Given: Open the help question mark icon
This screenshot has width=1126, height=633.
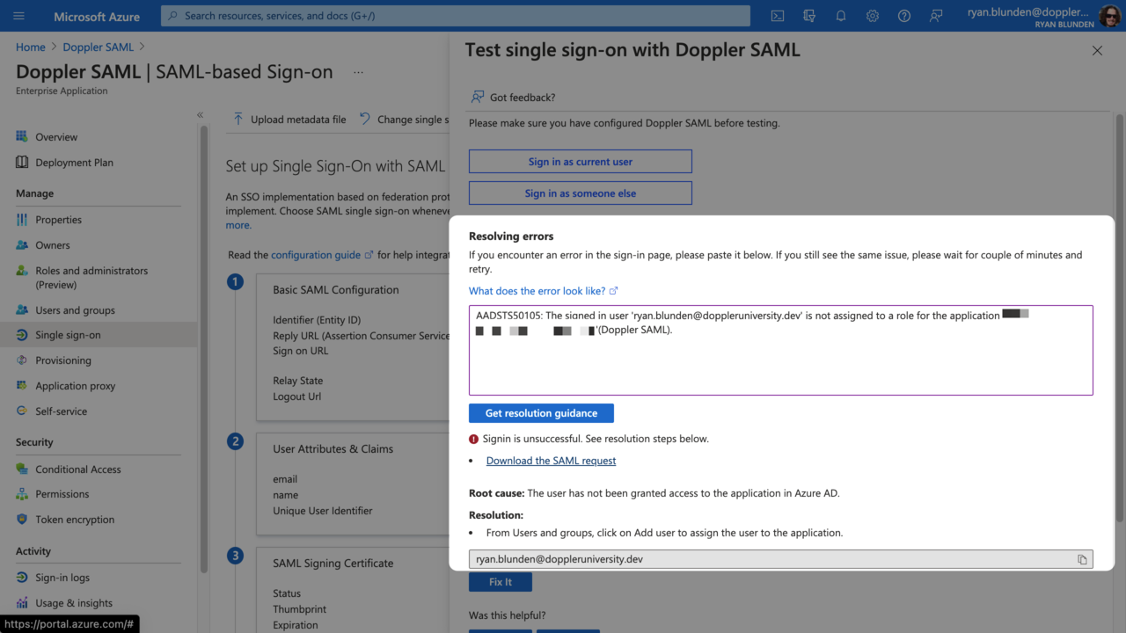Looking at the screenshot, I should click(x=904, y=16).
